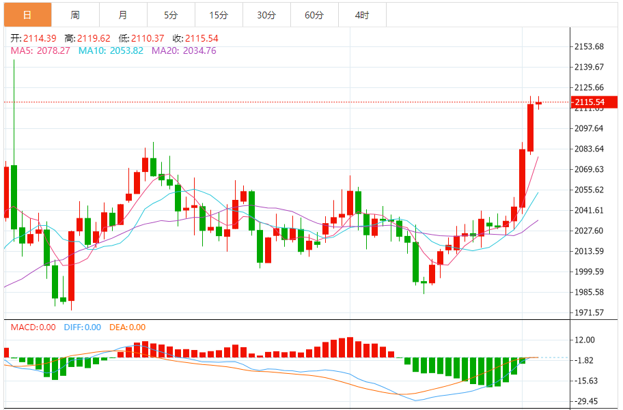This screenshot has height=410, width=623.
Task: Switch to the 周 weekly tab
Action: pyautogui.click(x=75, y=15)
